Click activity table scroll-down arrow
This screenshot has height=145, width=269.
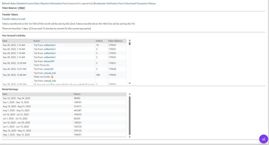tap(130, 83)
